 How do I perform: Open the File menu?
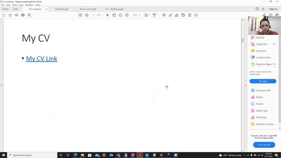point(3,5)
